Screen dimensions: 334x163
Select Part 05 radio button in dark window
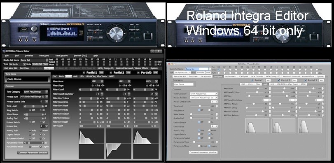tap(80, 62)
